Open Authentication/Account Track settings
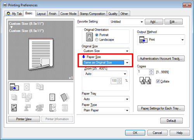The width and height of the screenshot is (194, 140). tap(161, 59)
